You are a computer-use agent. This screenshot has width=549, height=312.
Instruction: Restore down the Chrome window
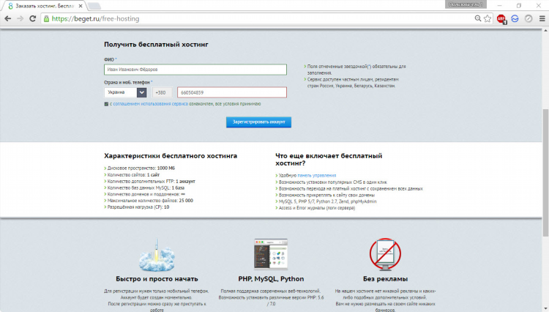pos(519,5)
